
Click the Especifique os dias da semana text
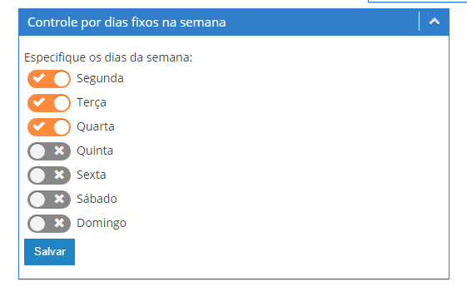108,57
